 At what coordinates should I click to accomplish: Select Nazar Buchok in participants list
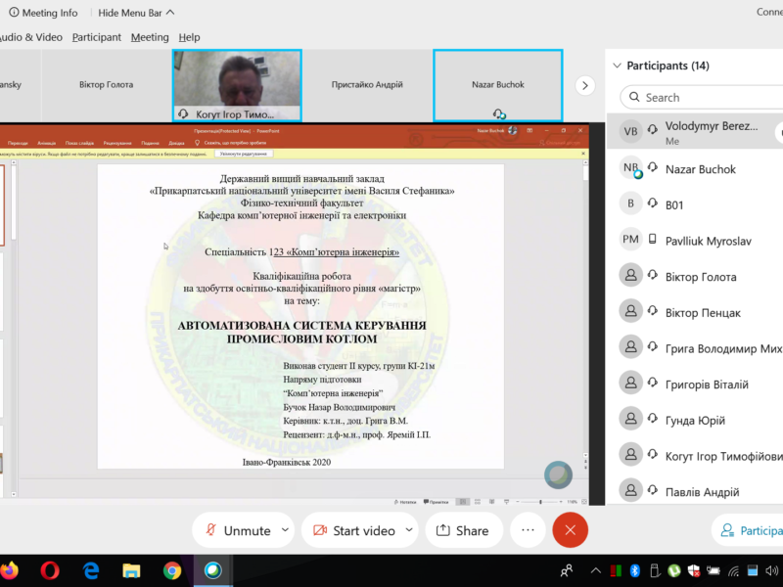(x=700, y=169)
